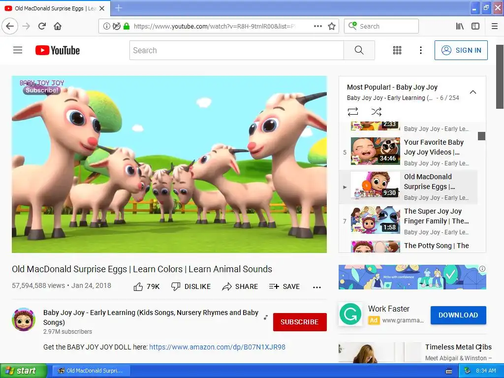The height and width of the screenshot is (378, 504).
Task: Open the YouTube apps grid icon
Action: click(x=397, y=50)
